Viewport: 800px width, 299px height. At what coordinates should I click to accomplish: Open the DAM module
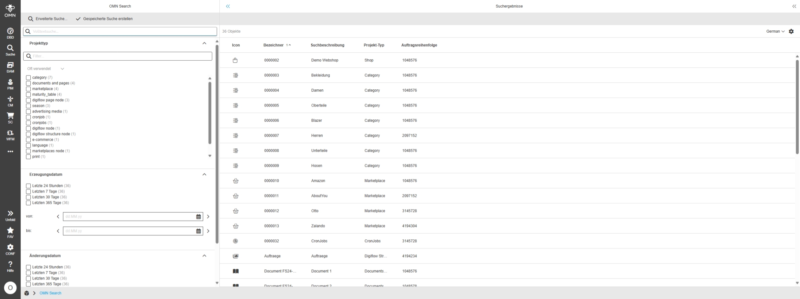pos(10,67)
